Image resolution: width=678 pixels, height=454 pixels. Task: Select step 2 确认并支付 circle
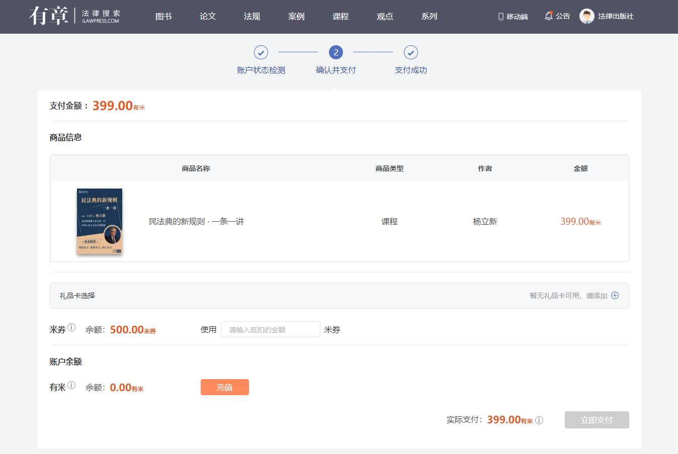(x=335, y=52)
